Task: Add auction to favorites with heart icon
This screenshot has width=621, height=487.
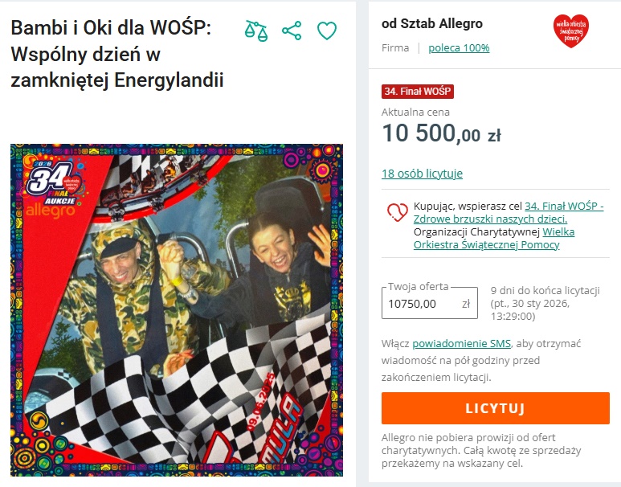Action: pos(327,31)
